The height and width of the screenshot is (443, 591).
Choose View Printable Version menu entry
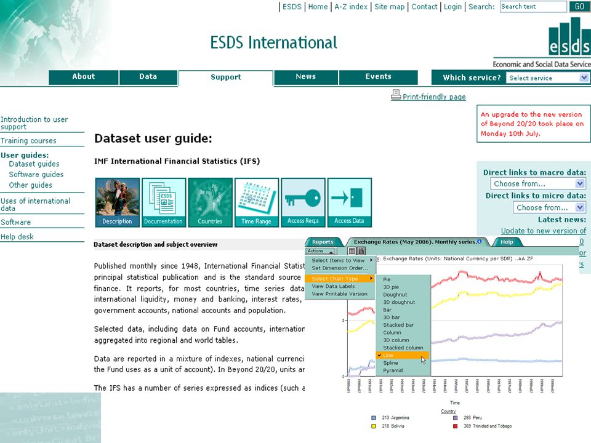point(340,294)
